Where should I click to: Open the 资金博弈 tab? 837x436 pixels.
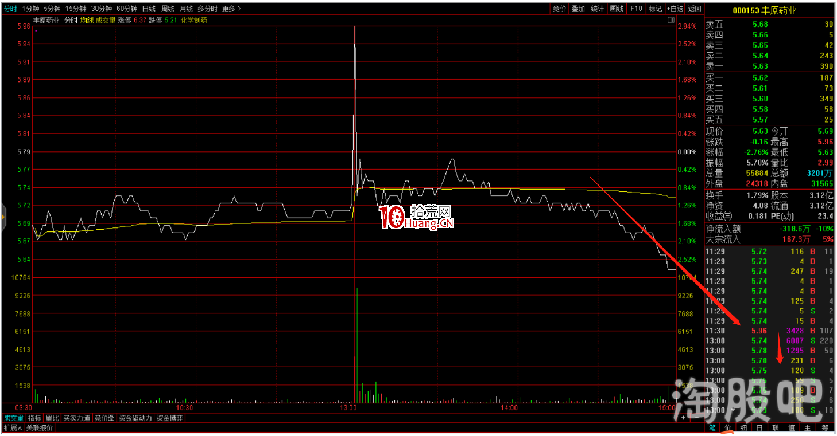point(170,418)
